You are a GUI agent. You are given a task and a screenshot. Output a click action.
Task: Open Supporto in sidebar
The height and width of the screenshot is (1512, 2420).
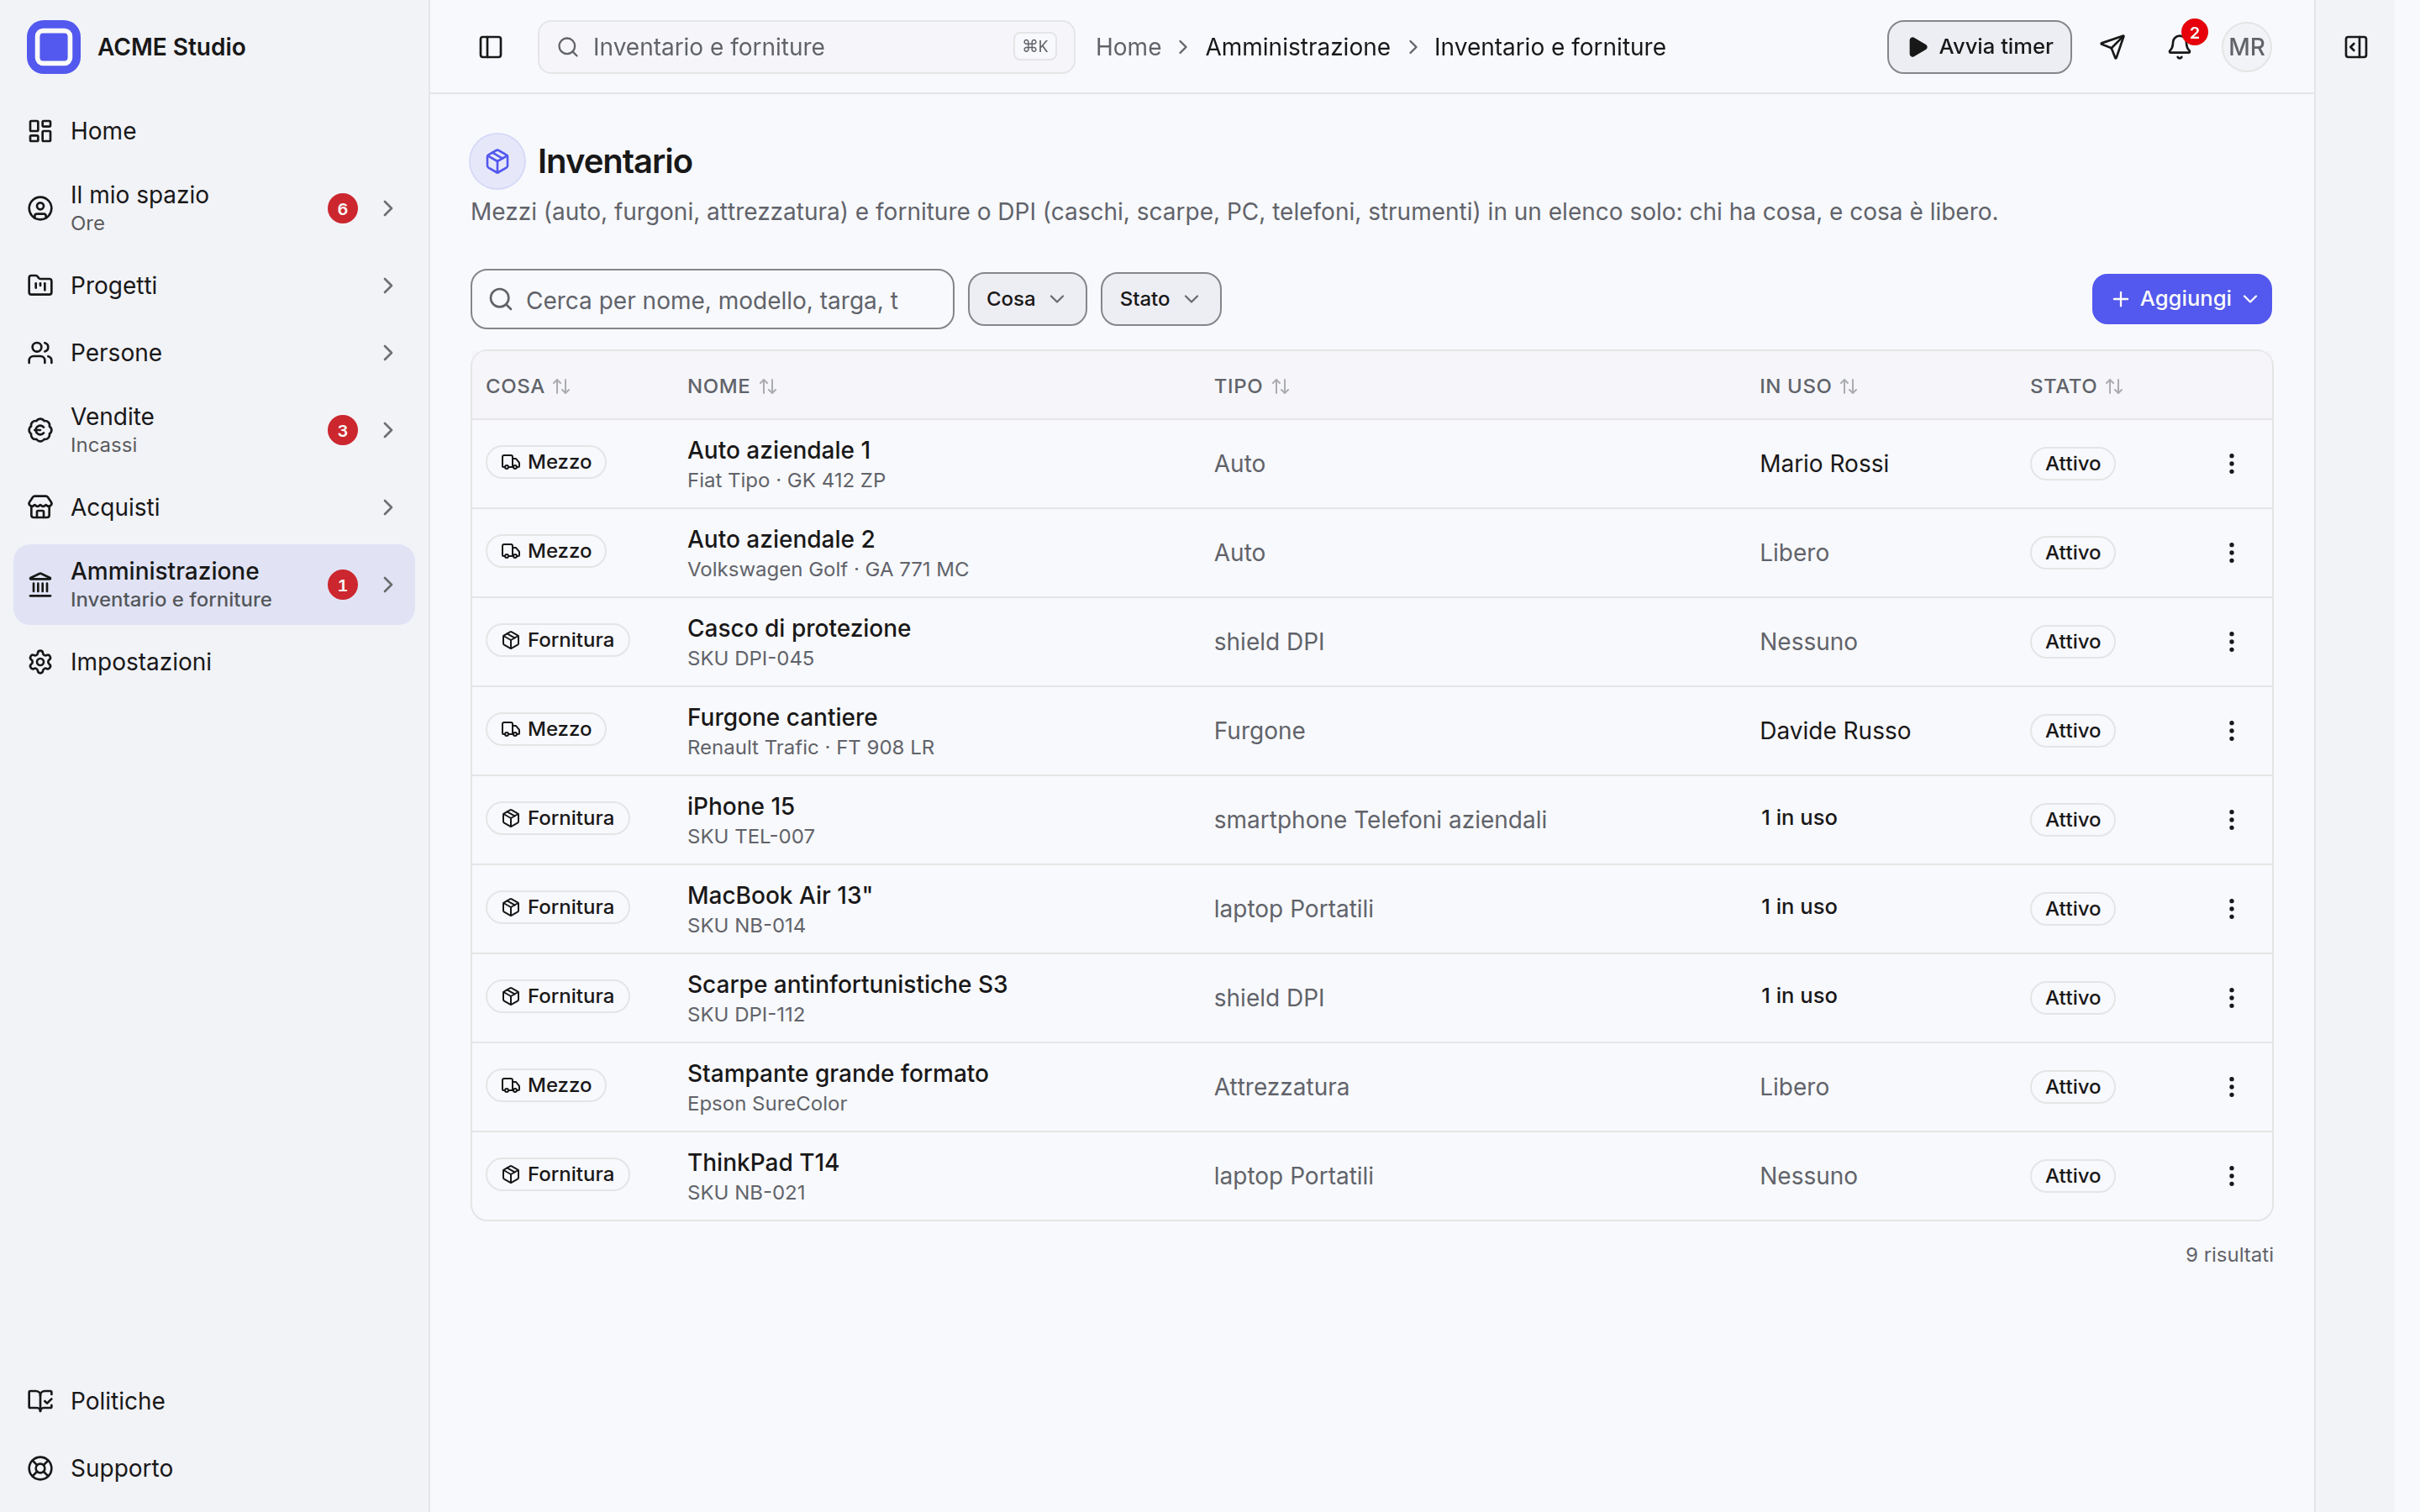tap(214, 1468)
